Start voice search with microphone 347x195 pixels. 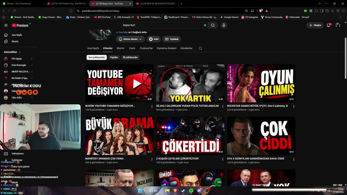click(x=224, y=25)
